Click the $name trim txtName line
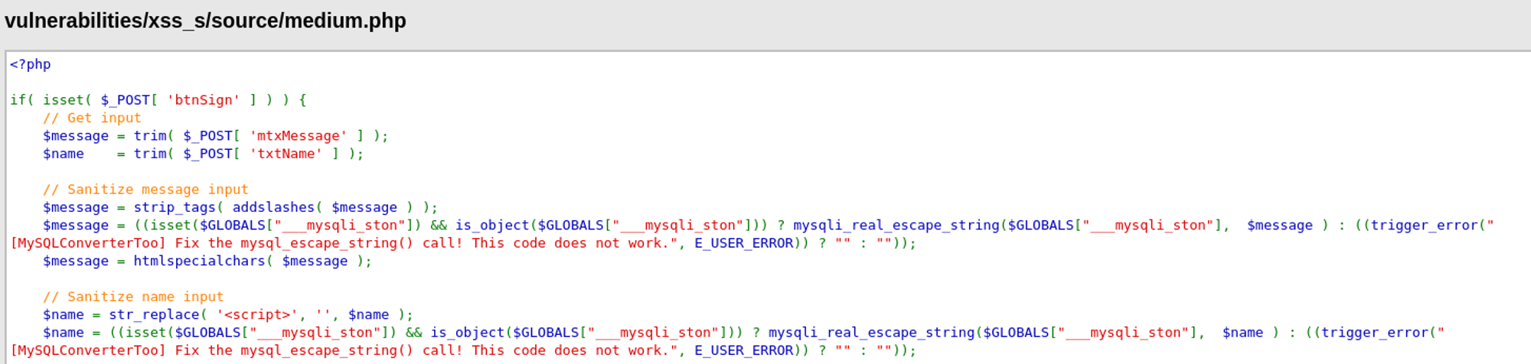This screenshot has height=364, width=1531. point(204,154)
